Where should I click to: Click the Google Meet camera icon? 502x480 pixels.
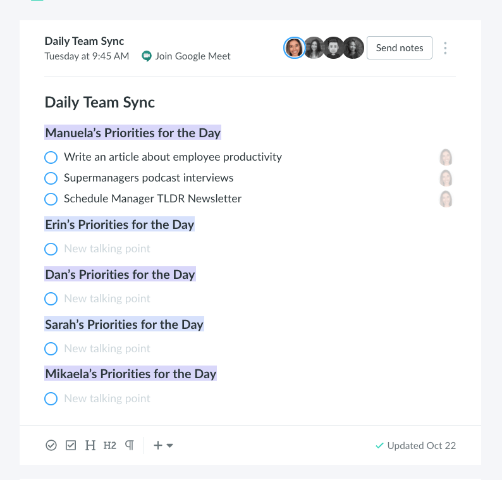point(146,56)
